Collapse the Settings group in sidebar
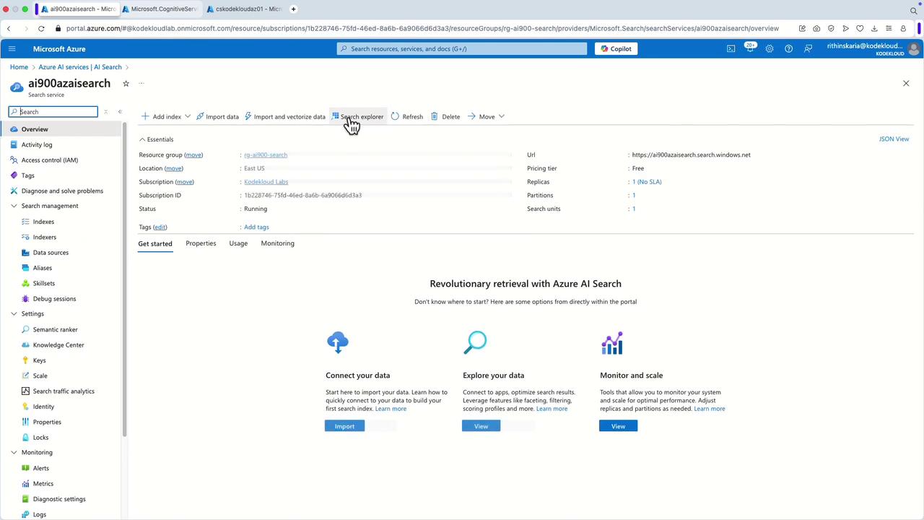 point(14,314)
